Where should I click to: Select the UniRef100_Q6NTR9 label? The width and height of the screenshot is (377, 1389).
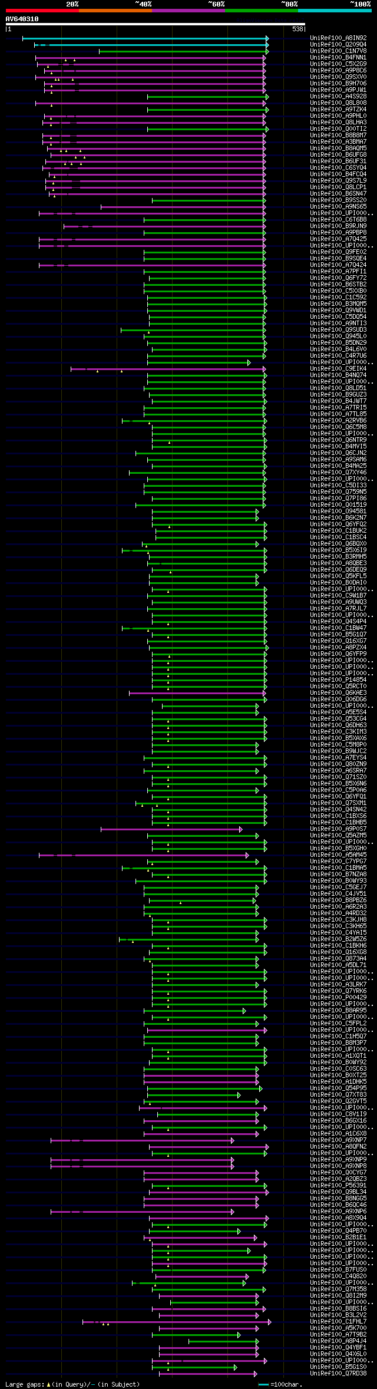point(338,440)
